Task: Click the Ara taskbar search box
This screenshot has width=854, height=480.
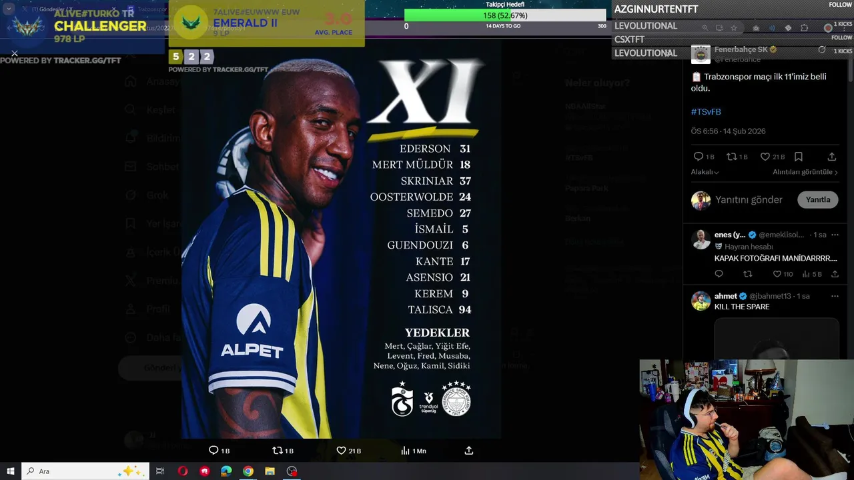Action: 87,471
